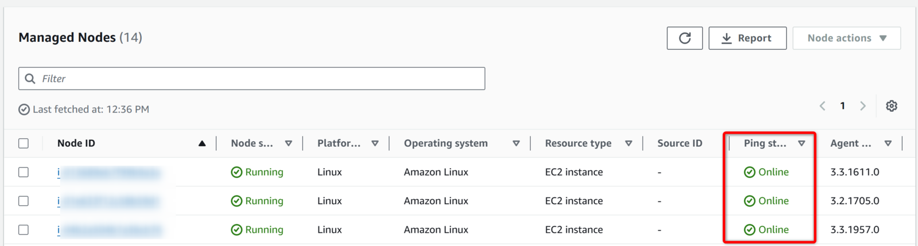Click the Node state column filter arrow

289,143
